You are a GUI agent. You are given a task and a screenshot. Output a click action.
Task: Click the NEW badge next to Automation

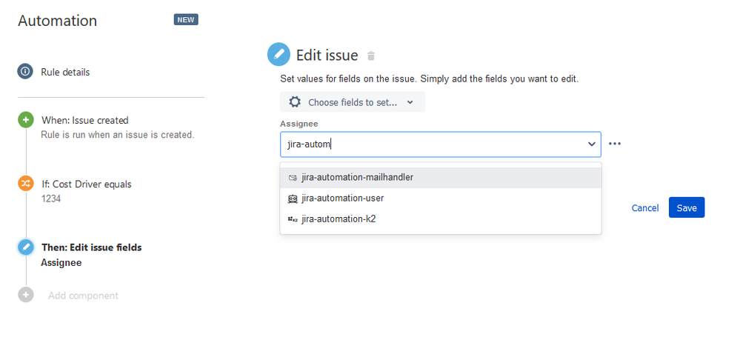(186, 19)
